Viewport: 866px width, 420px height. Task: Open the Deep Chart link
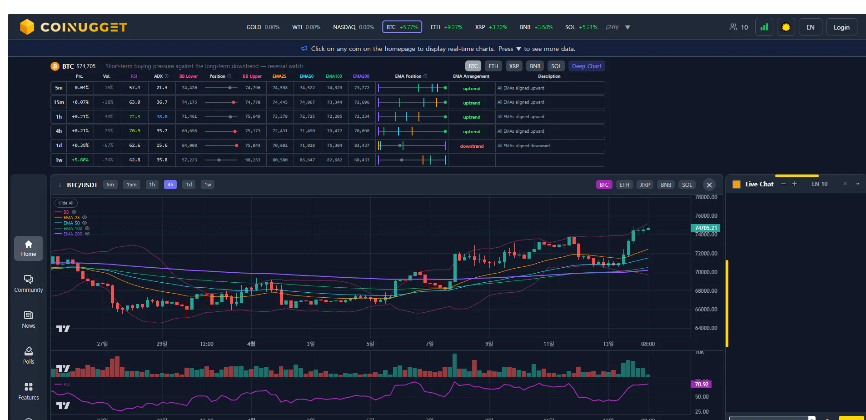point(587,66)
